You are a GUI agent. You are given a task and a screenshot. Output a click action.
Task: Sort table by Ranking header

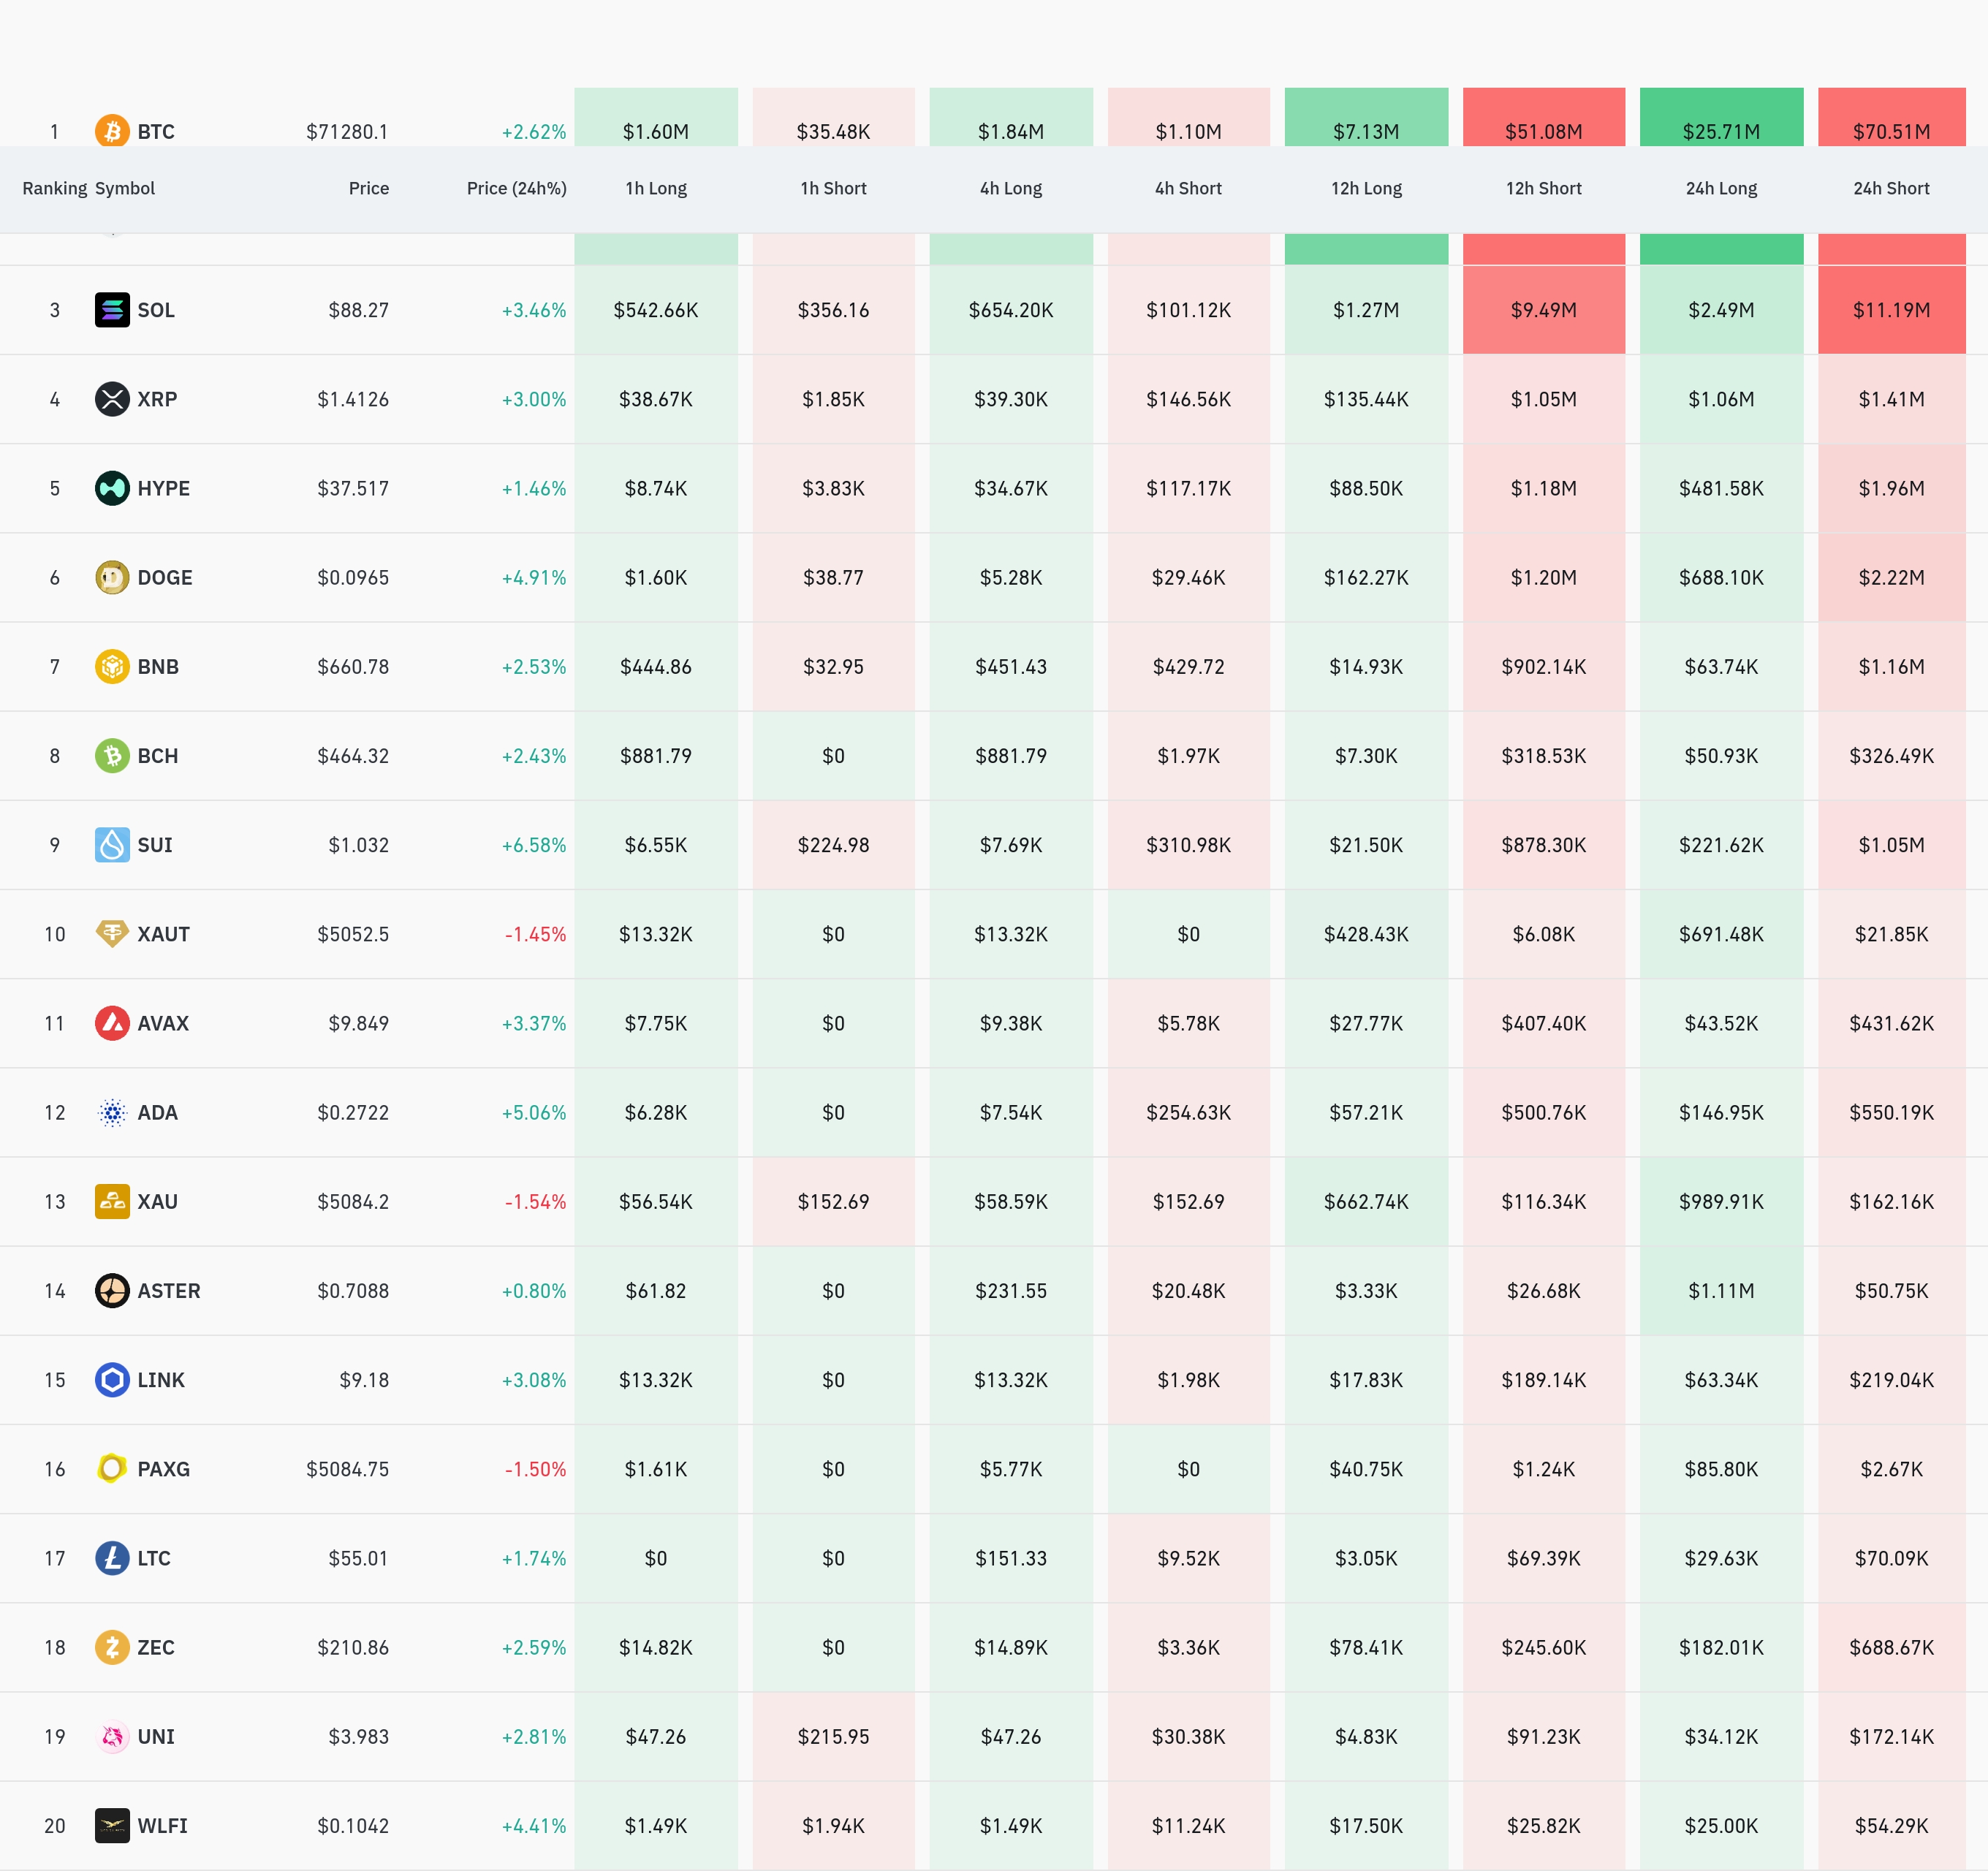click(x=54, y=188)
